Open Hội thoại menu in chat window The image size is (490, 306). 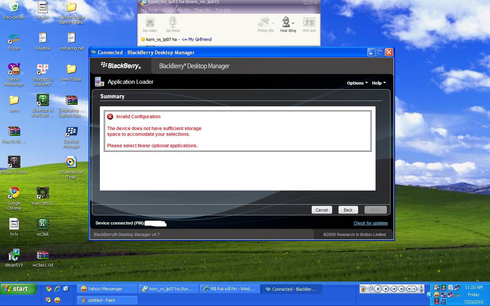[149, 10]
